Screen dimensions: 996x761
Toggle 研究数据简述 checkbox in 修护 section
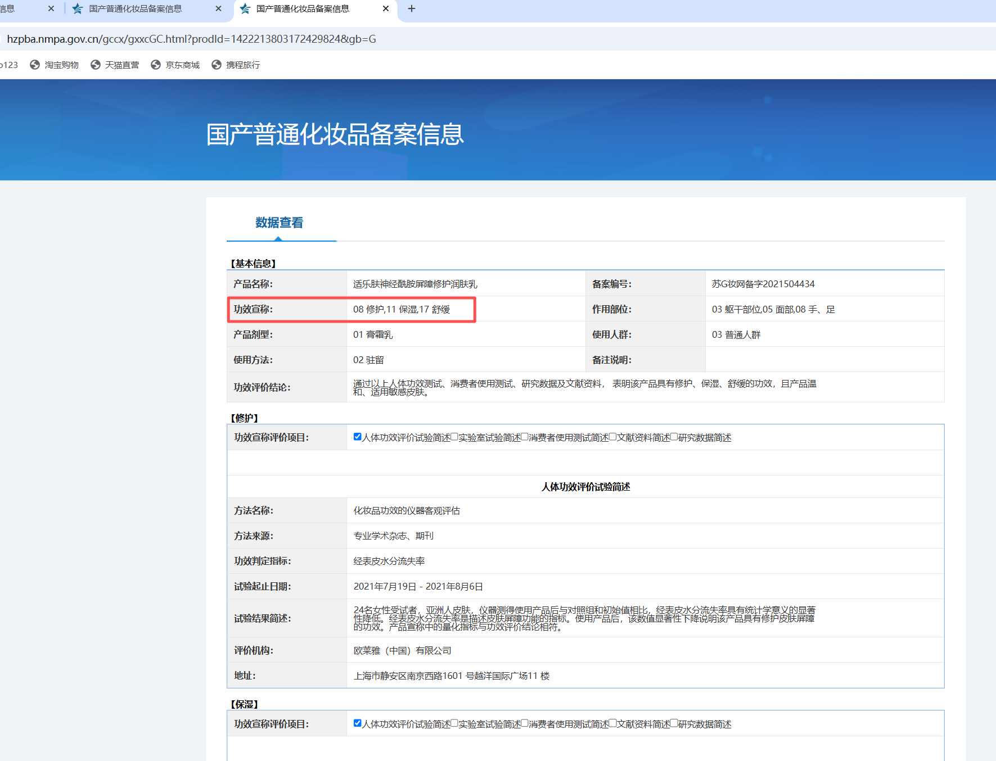674,437
